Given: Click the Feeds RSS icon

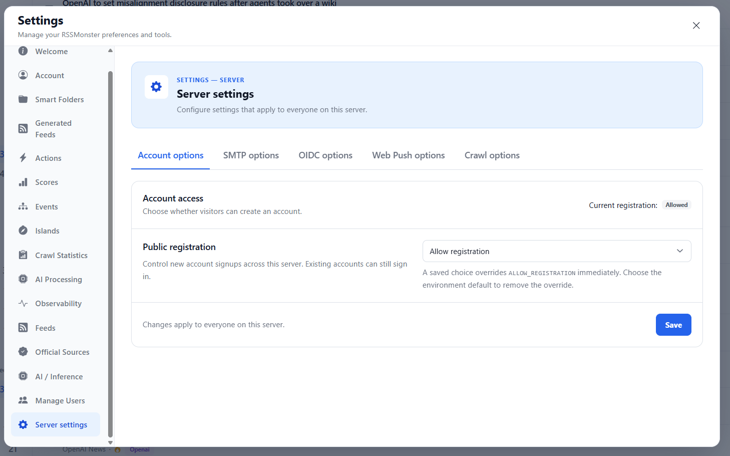Looking at the screenshot, I should point(23,328).
